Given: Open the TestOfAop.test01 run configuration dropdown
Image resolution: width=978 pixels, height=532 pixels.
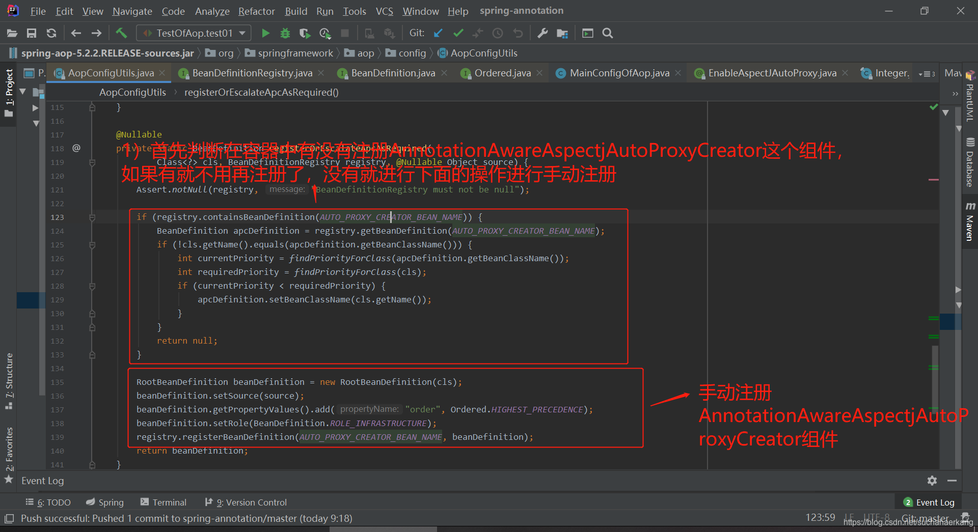Looking at the screenshot, I should point(194,33).
